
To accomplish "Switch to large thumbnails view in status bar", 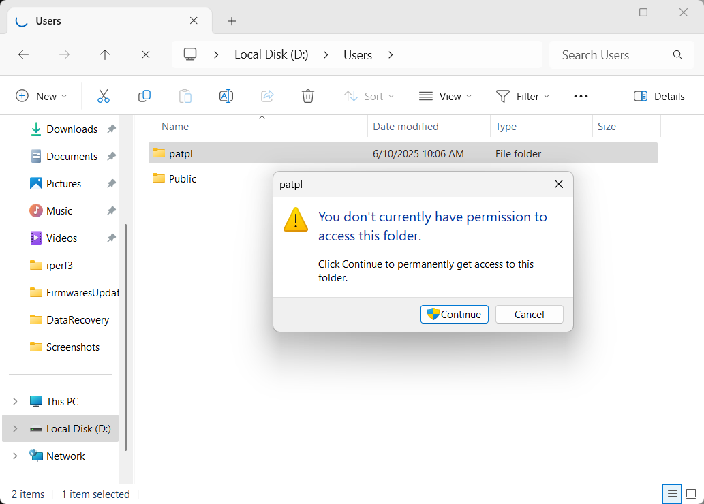I will [691, 494].
